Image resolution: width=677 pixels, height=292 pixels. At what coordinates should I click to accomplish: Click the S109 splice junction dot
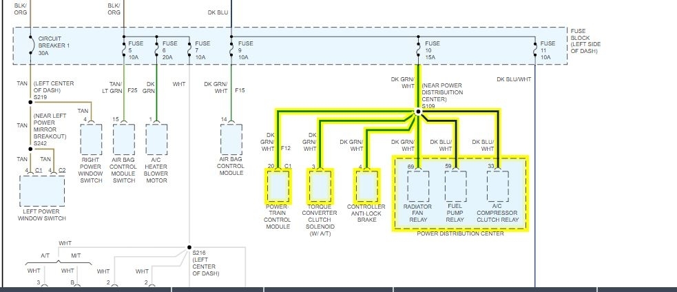(417, 112)
